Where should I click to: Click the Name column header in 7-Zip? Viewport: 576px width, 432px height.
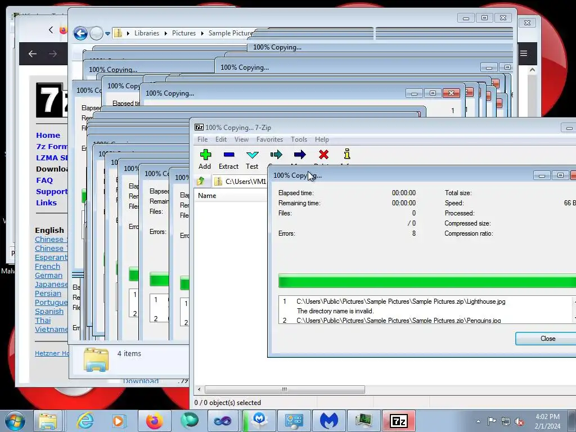pyautogui.click(x=231, y=196)
